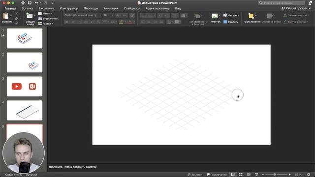Click the Redo/Repeat arrow icon
Image resolution: width=315 pixels, height=177 pixels.
tap(45, 3)
